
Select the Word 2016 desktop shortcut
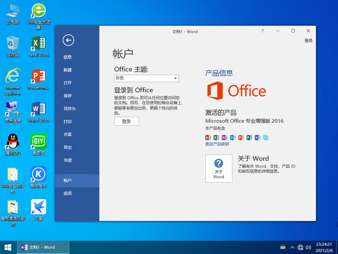[38, 112]
